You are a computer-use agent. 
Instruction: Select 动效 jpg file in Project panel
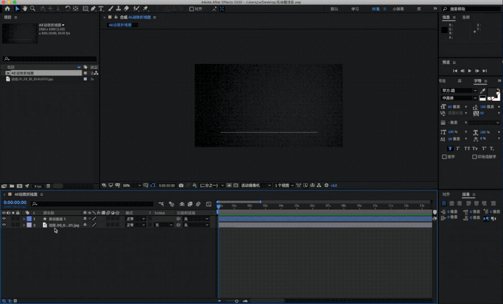(x=32, y=79)
